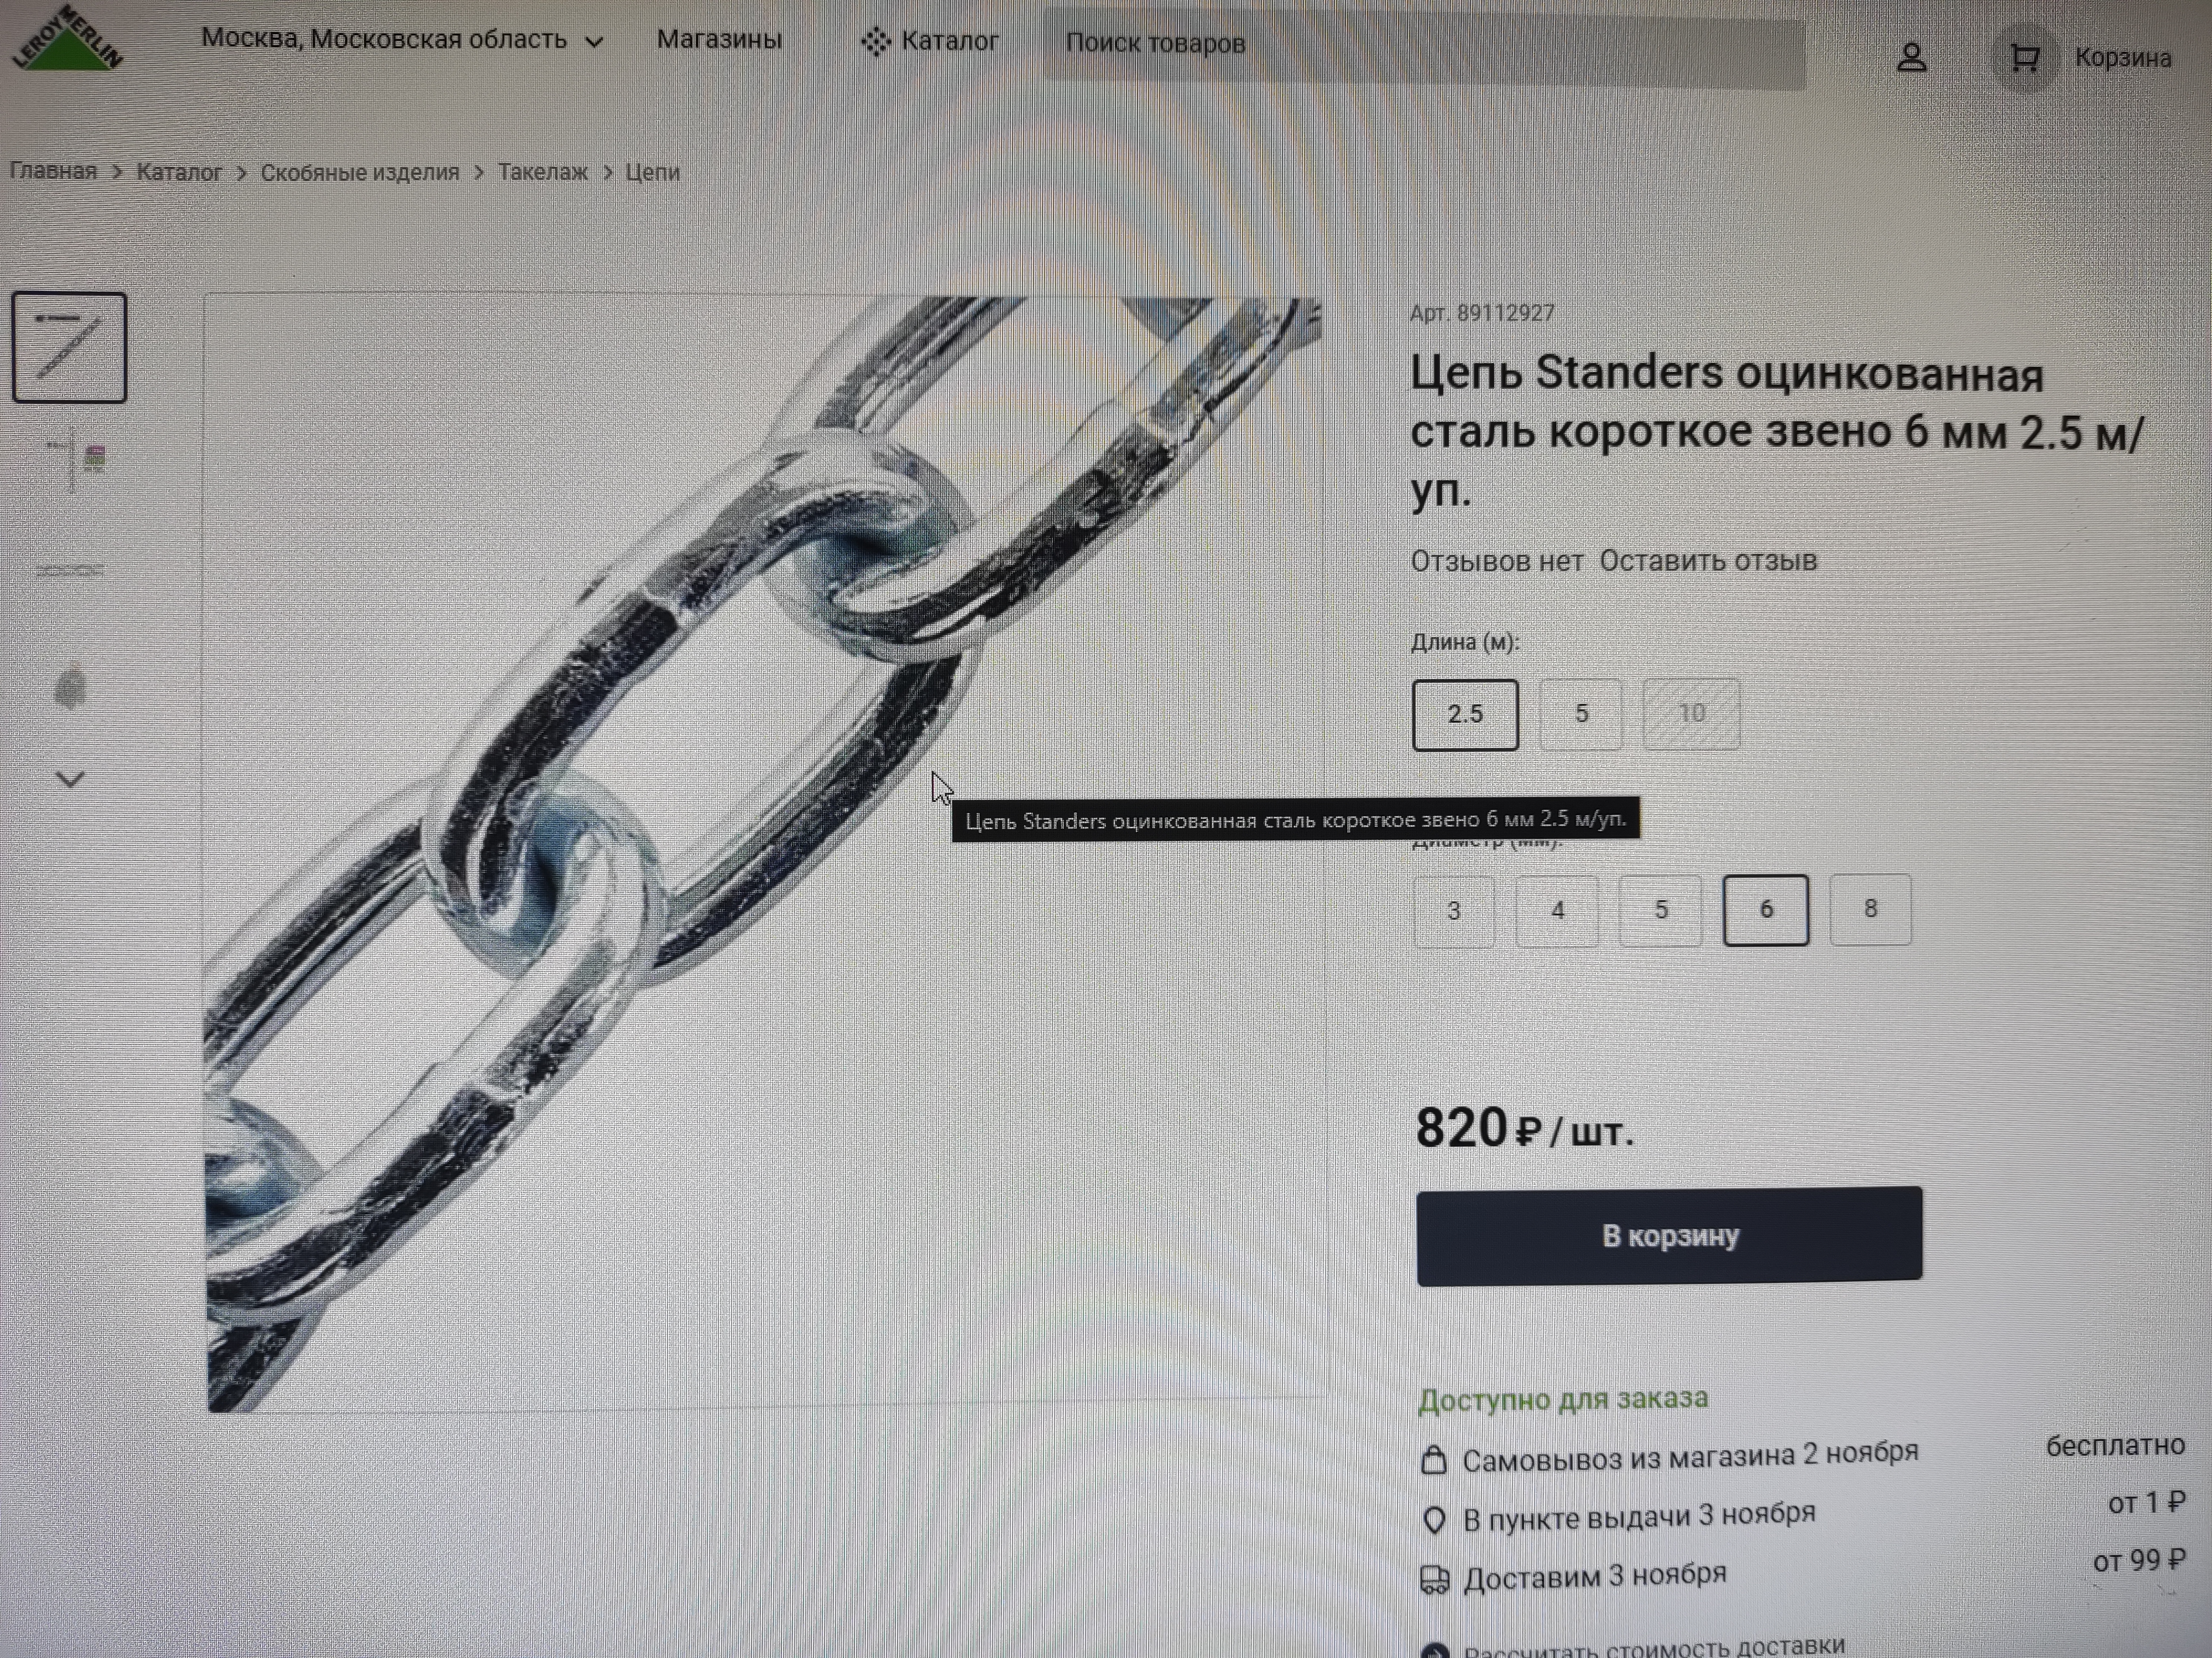Open the shopping cart icon

pyautogui.click(x=2024, y=57)
